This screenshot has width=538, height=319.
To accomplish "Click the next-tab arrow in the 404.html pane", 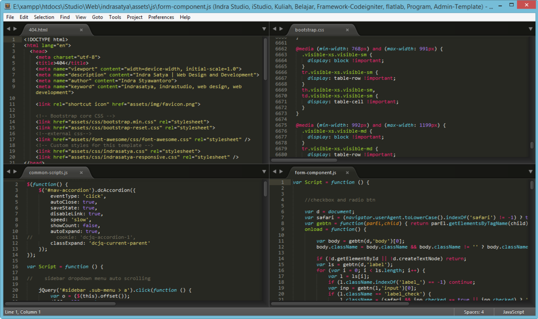I will tap(15, 30).
